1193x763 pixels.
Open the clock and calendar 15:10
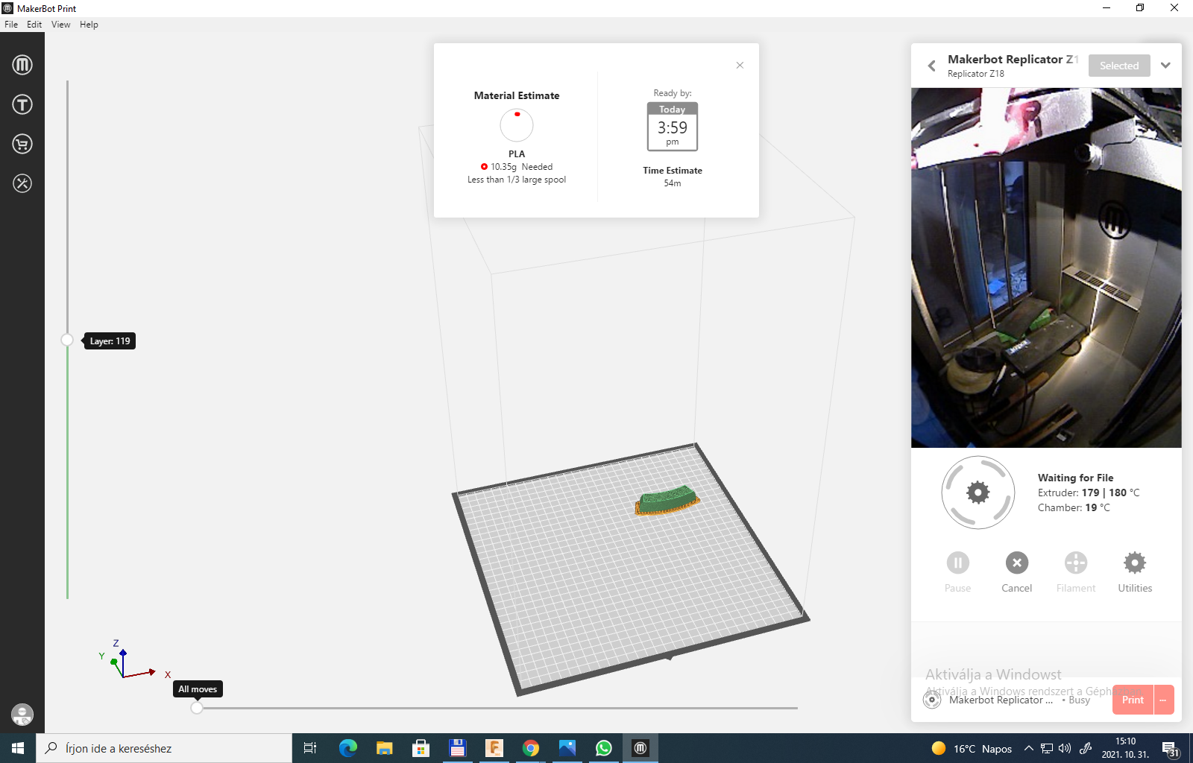click(x=1125, y=748)
